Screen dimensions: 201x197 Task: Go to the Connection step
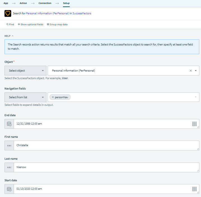(45, 3)
